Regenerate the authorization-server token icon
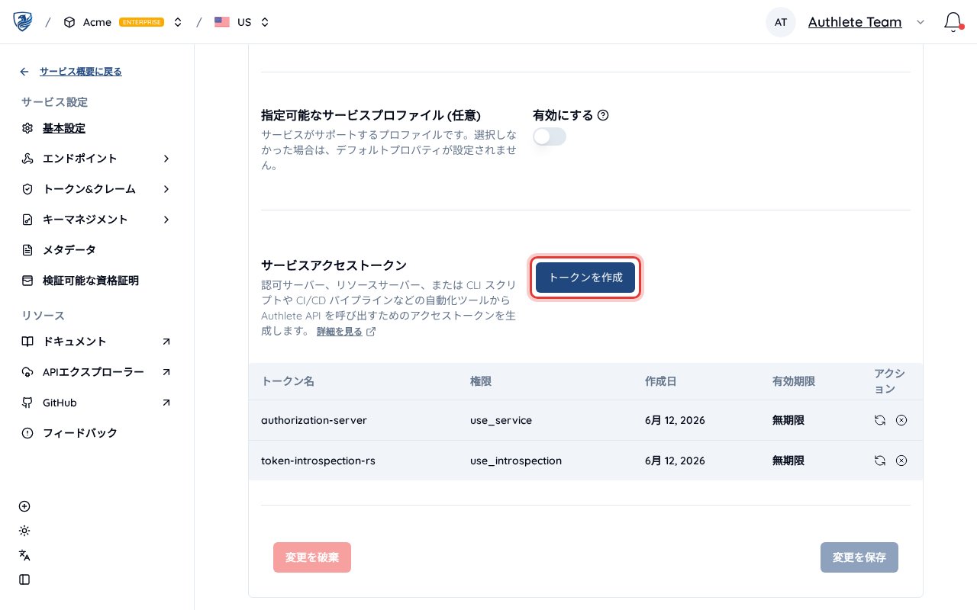This screenshot has height=610, width=977. tap(880, 420)
